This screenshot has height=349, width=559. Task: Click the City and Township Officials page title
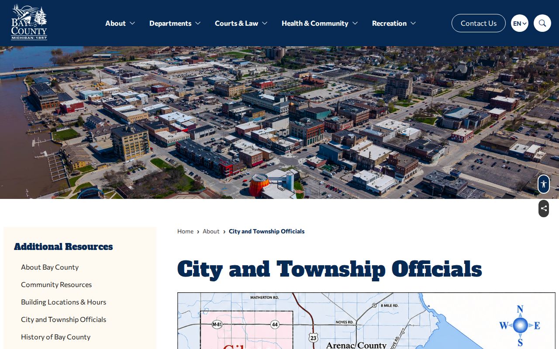329,269
